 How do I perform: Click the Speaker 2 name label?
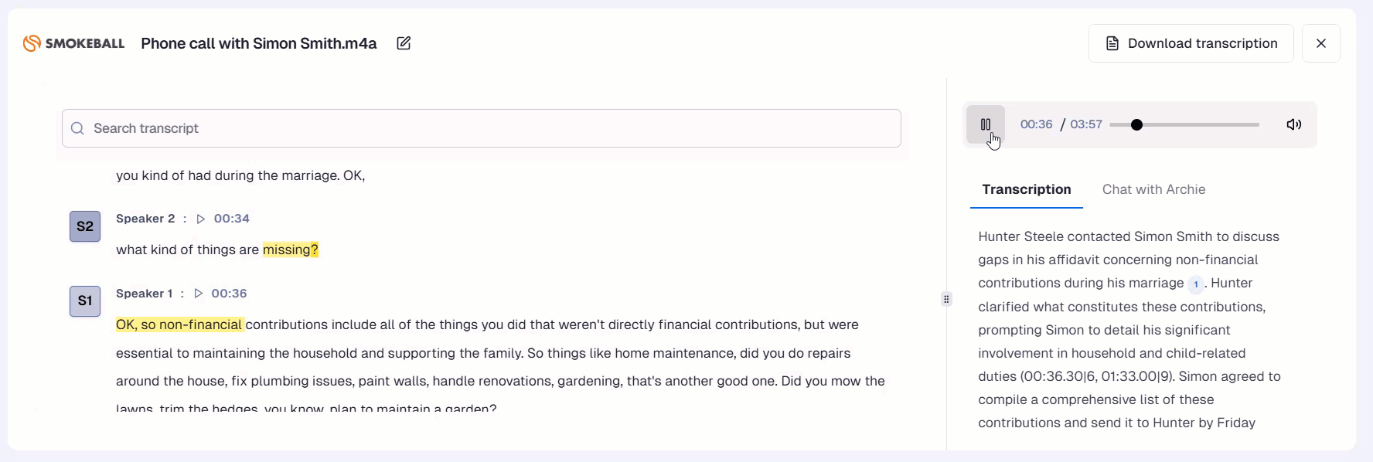coord(145,219)
